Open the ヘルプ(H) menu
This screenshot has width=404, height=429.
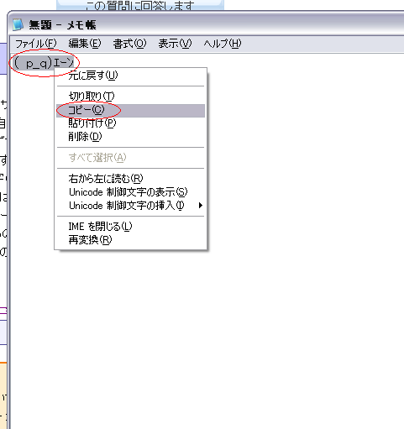pyautogui.click(x=223, y=44)
